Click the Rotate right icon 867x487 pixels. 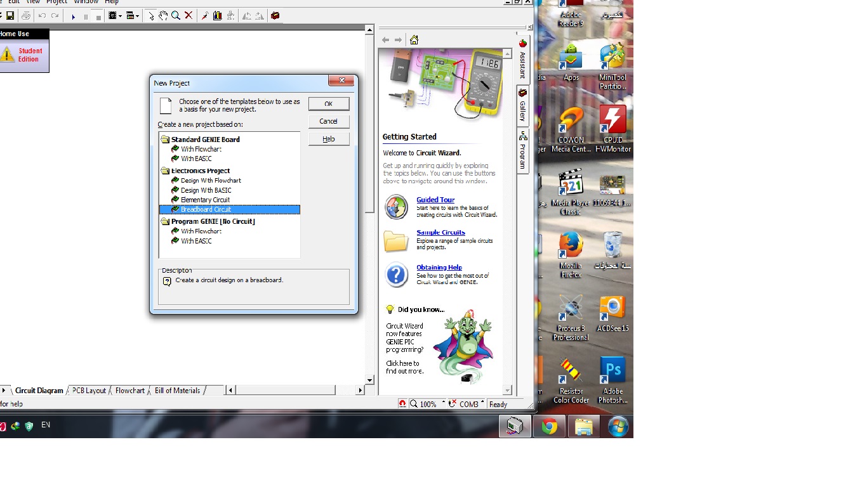point(260,16)
